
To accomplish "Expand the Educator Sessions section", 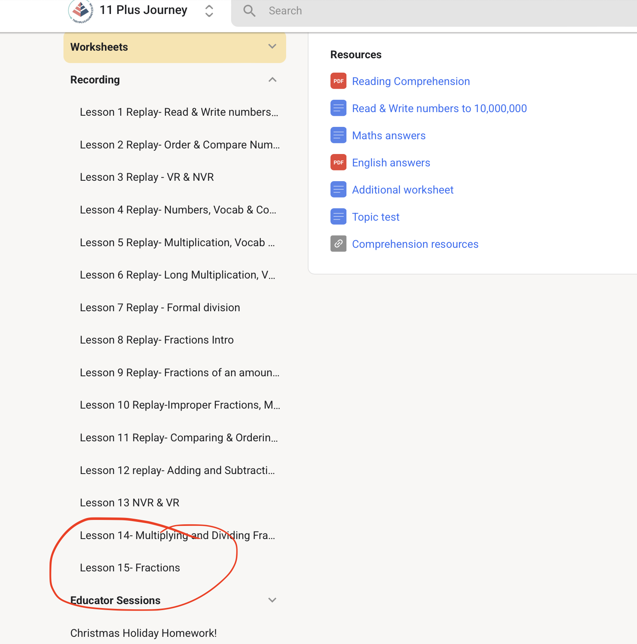I will pos(272,600).
